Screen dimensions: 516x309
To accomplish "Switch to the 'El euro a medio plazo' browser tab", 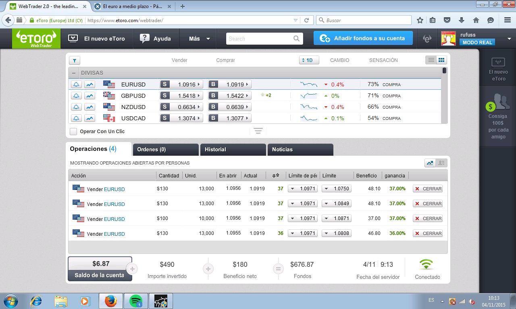I will click(x=133, y=6).
